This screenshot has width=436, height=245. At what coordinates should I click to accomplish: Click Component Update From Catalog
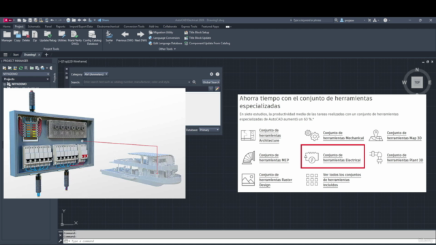coord(207,44)
